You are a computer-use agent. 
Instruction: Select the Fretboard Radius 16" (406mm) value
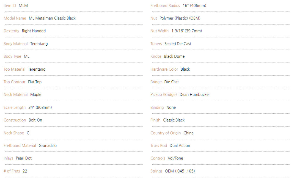pos(194,5)
